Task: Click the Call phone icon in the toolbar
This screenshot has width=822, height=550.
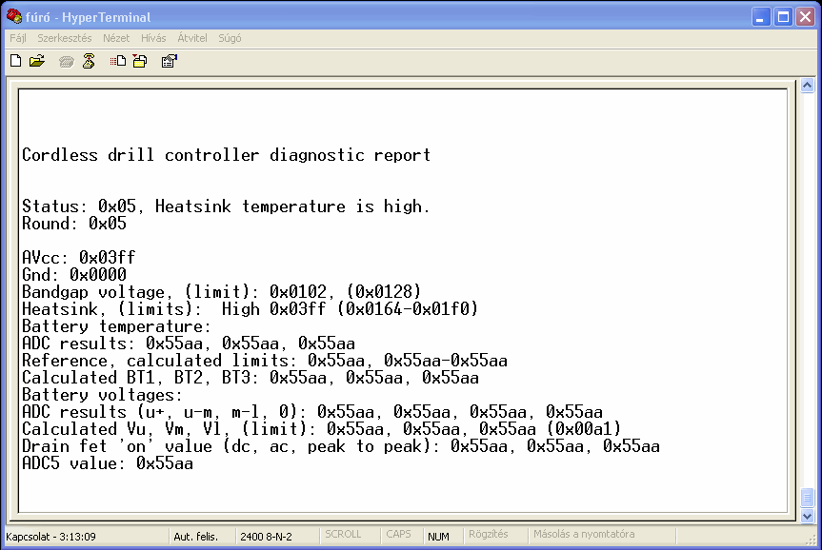Action: pyautogui.click(x=66, y=62)
